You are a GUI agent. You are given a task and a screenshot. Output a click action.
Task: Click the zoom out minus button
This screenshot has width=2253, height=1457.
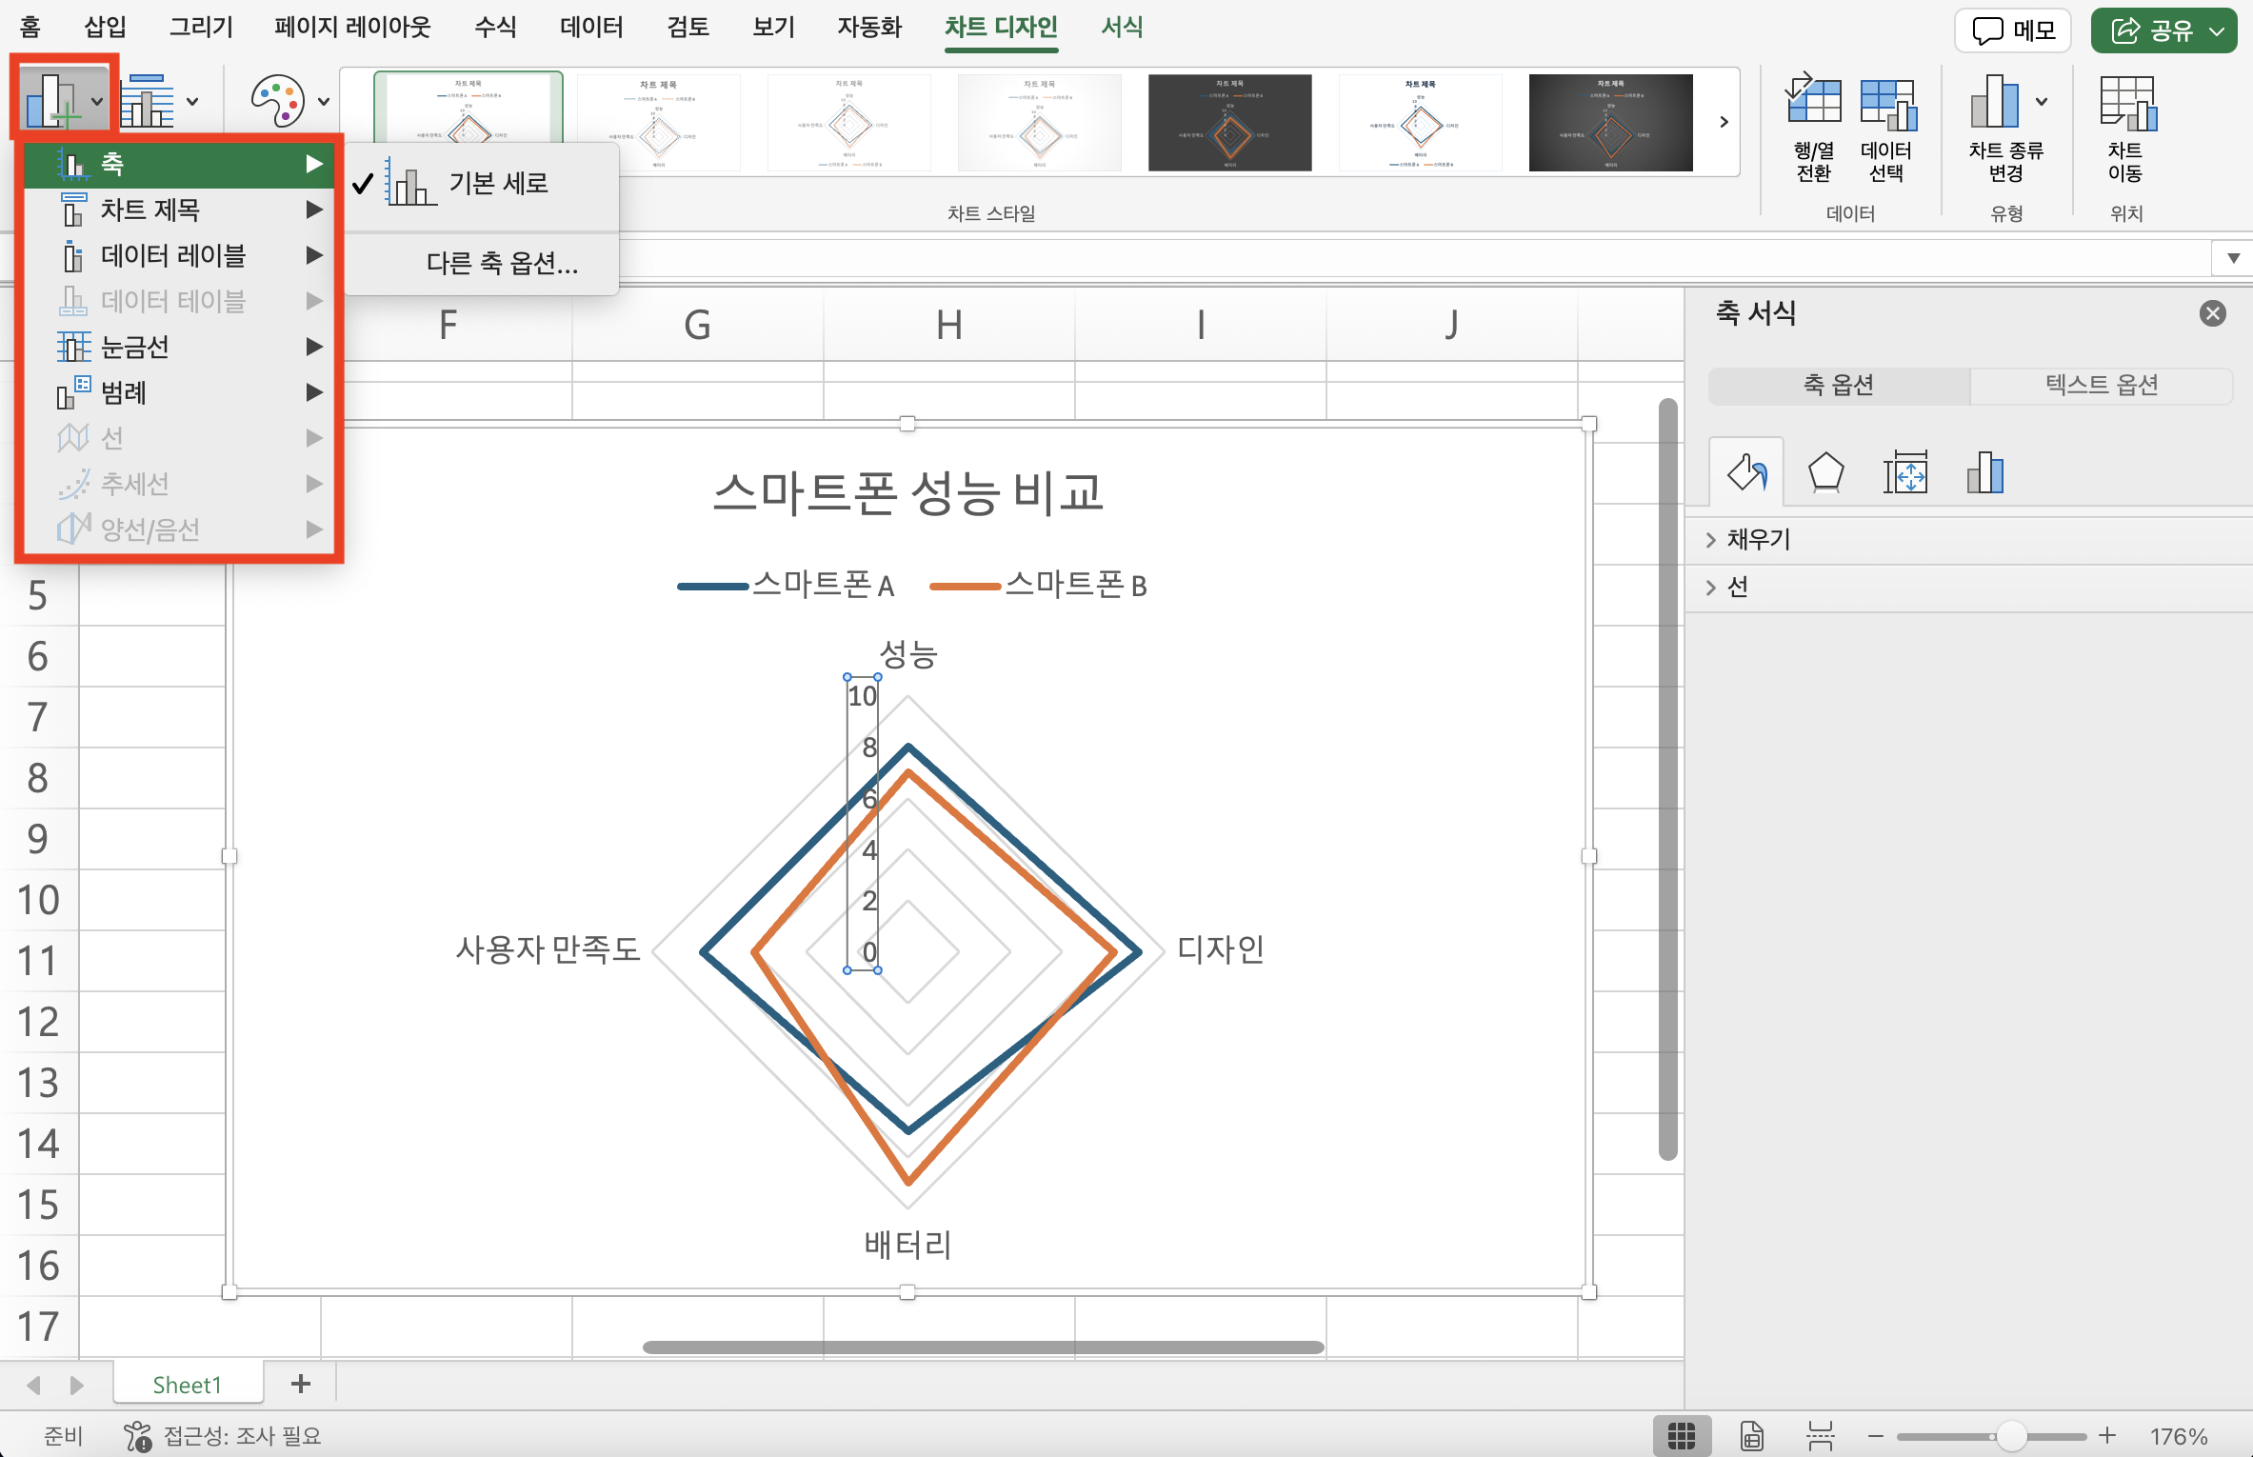[1876, 1436]
